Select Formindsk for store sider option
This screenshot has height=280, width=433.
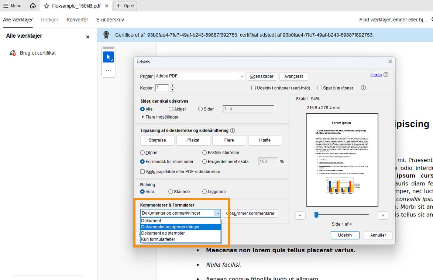coord(142,161)
